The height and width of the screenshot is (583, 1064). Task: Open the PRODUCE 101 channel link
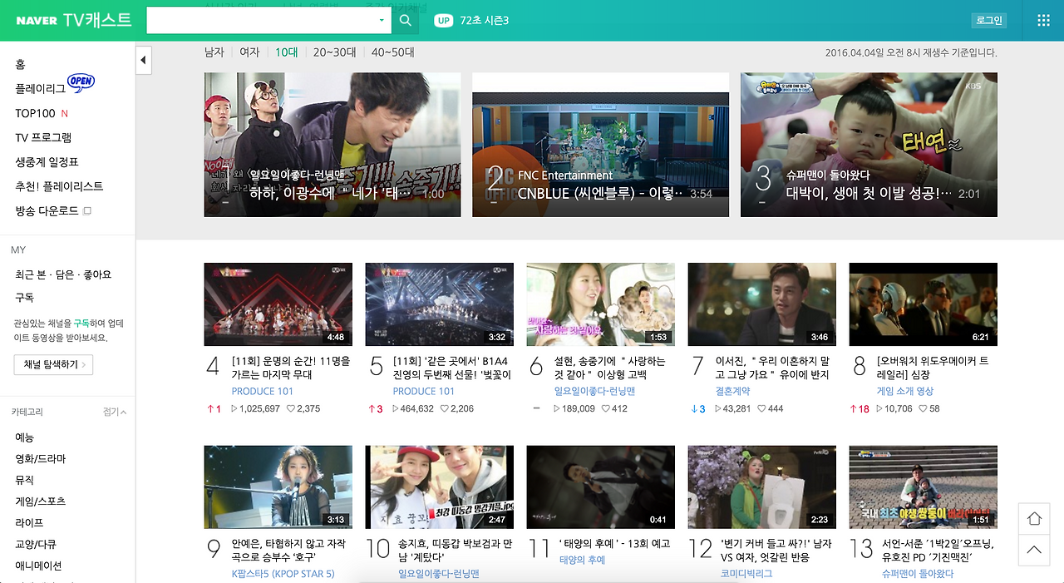262,391
